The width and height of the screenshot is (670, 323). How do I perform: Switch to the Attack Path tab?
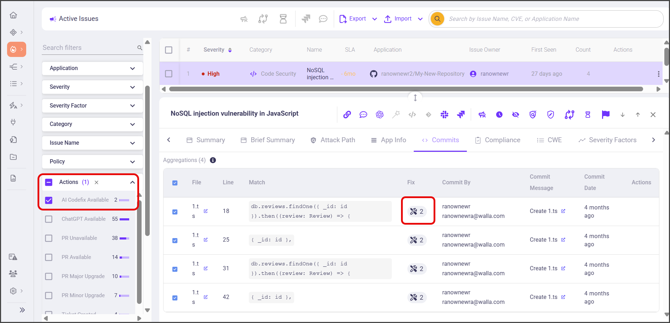(333, 140)
